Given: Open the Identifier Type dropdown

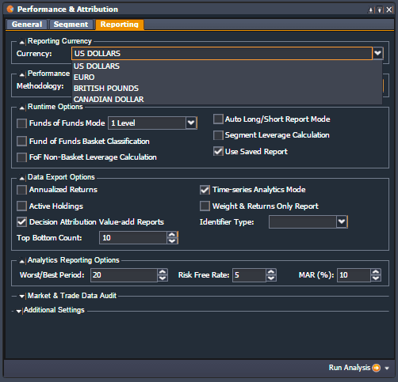Looking at the screenshot, I should pyautogui.click(x=342, y=221).
